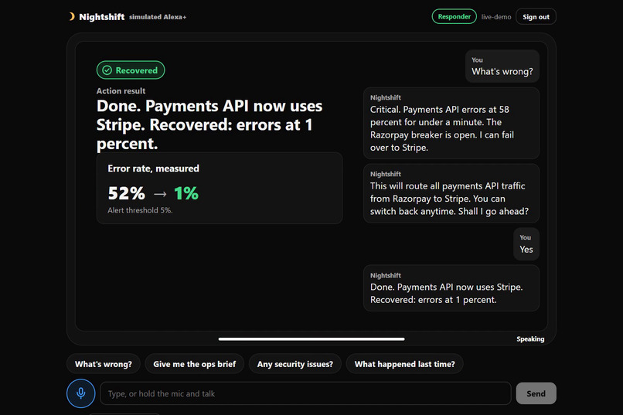Click the Nightshift crescent moon logo

click(x=72, y=17)
